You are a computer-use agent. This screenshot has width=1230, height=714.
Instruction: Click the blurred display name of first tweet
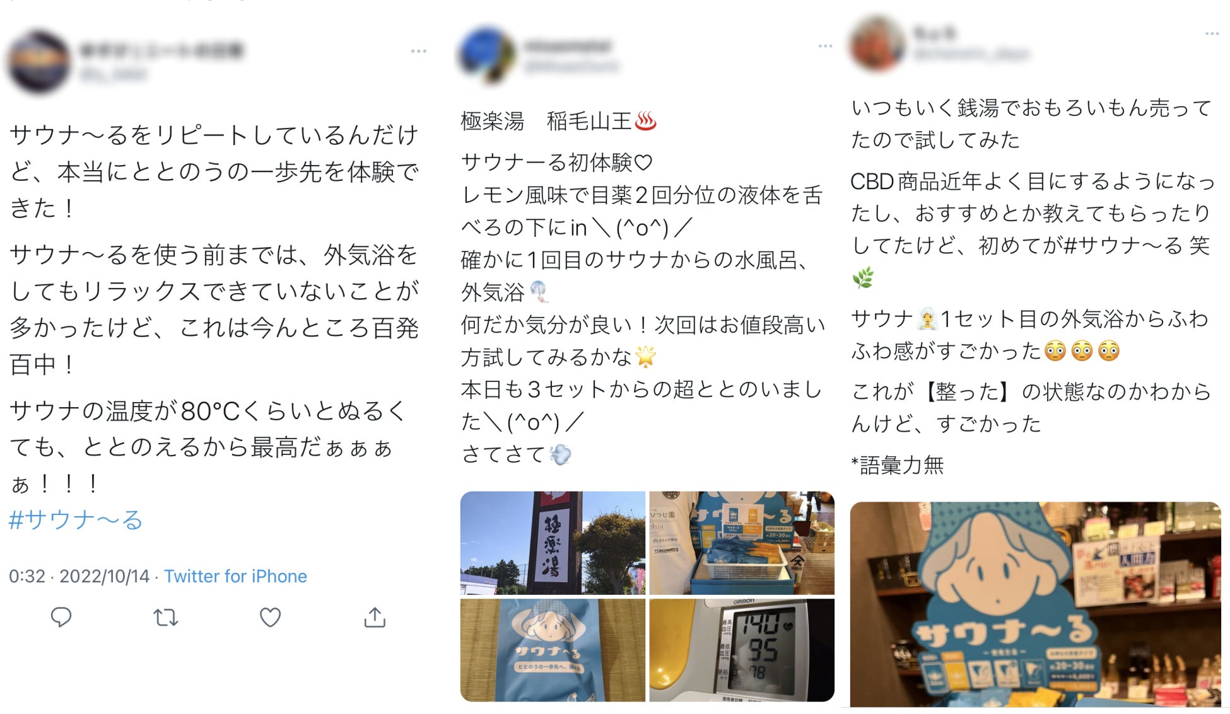[162, 50]
